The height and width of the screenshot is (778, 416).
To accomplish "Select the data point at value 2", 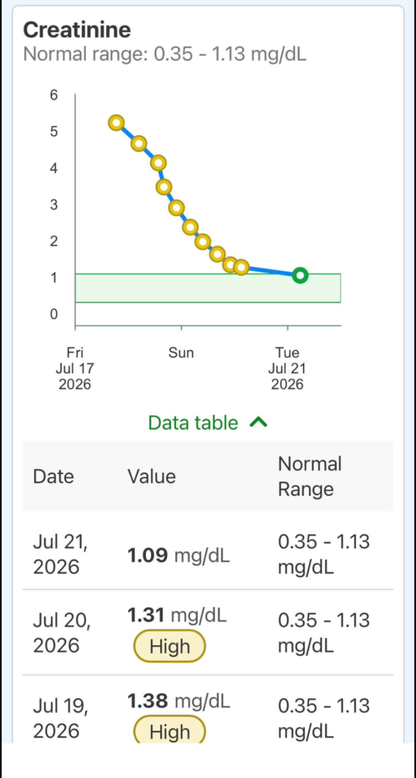I will pyautogui.click(x=202, y=242).
